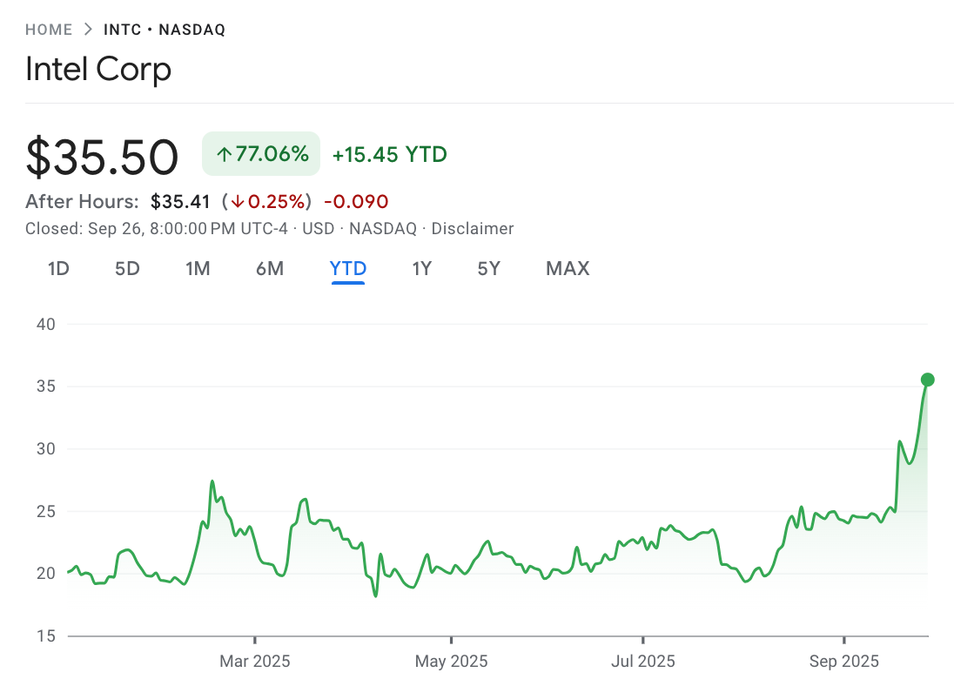954x686 pixels.
Task: Click the $35.50 price display
Action: point(102,155)
